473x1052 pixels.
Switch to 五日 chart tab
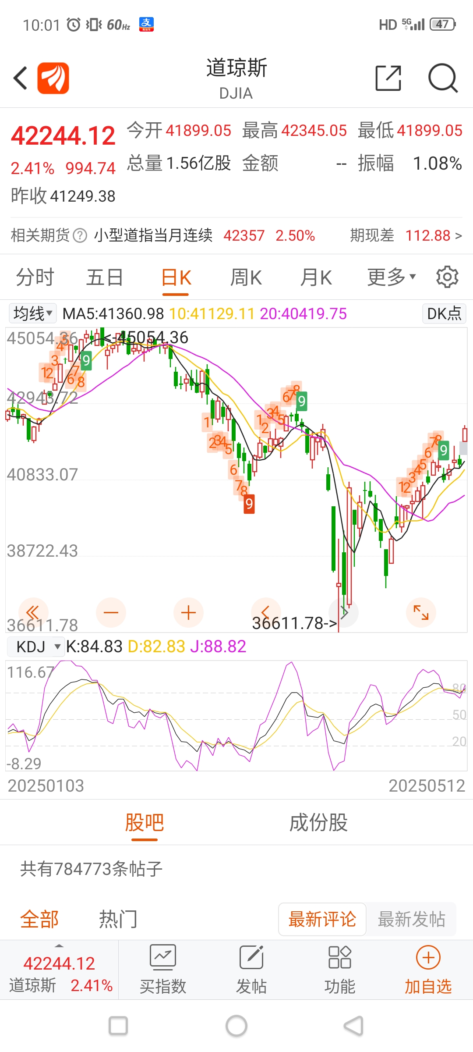pyautogui.click(x=105, y=277)
